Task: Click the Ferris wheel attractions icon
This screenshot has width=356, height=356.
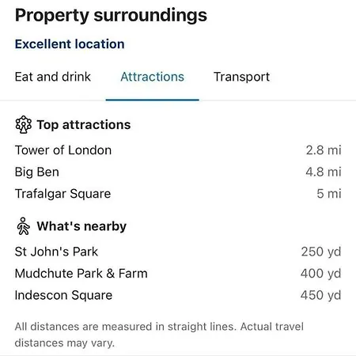Action: pyautogui.click(x=24, y=125)
